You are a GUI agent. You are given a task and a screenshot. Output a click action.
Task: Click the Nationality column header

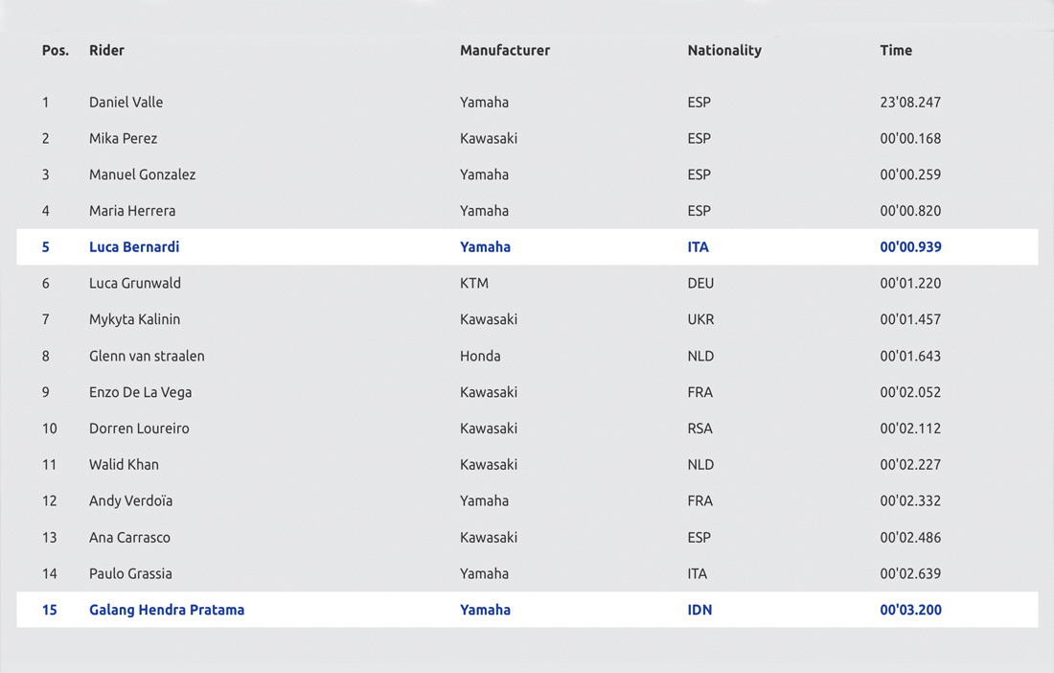tap(724, 51)
